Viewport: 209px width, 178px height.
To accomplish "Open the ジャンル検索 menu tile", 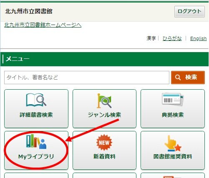I will pos(104,108).
